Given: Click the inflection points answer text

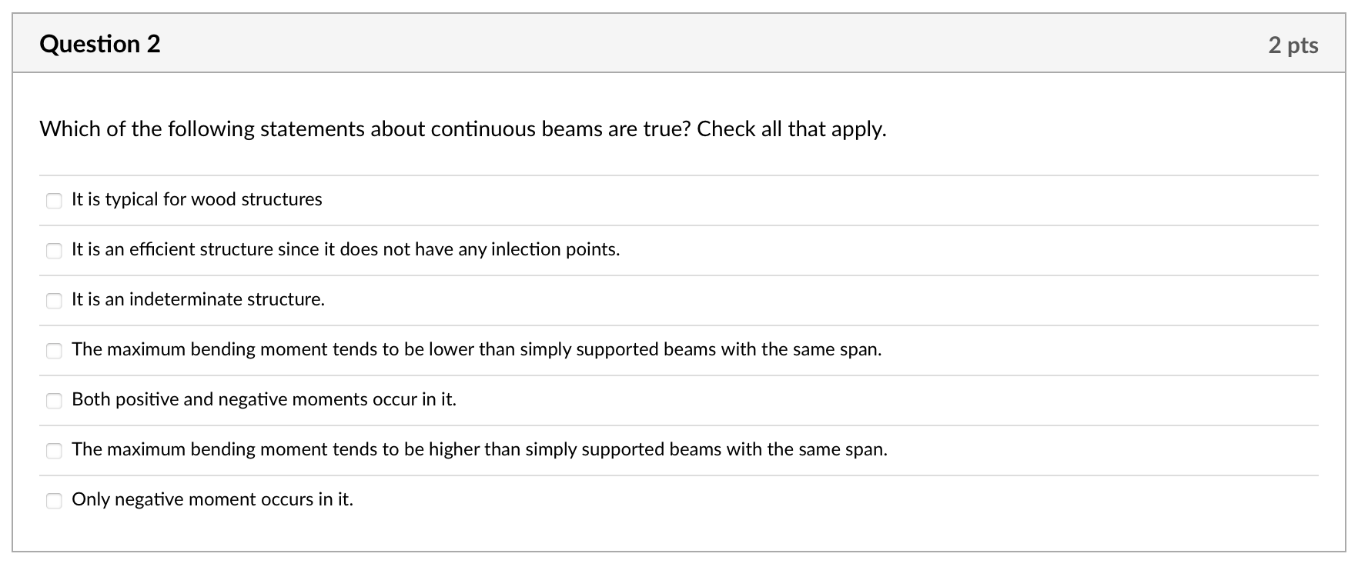Looking at the screenshot, I should click(x=345, y=249).
